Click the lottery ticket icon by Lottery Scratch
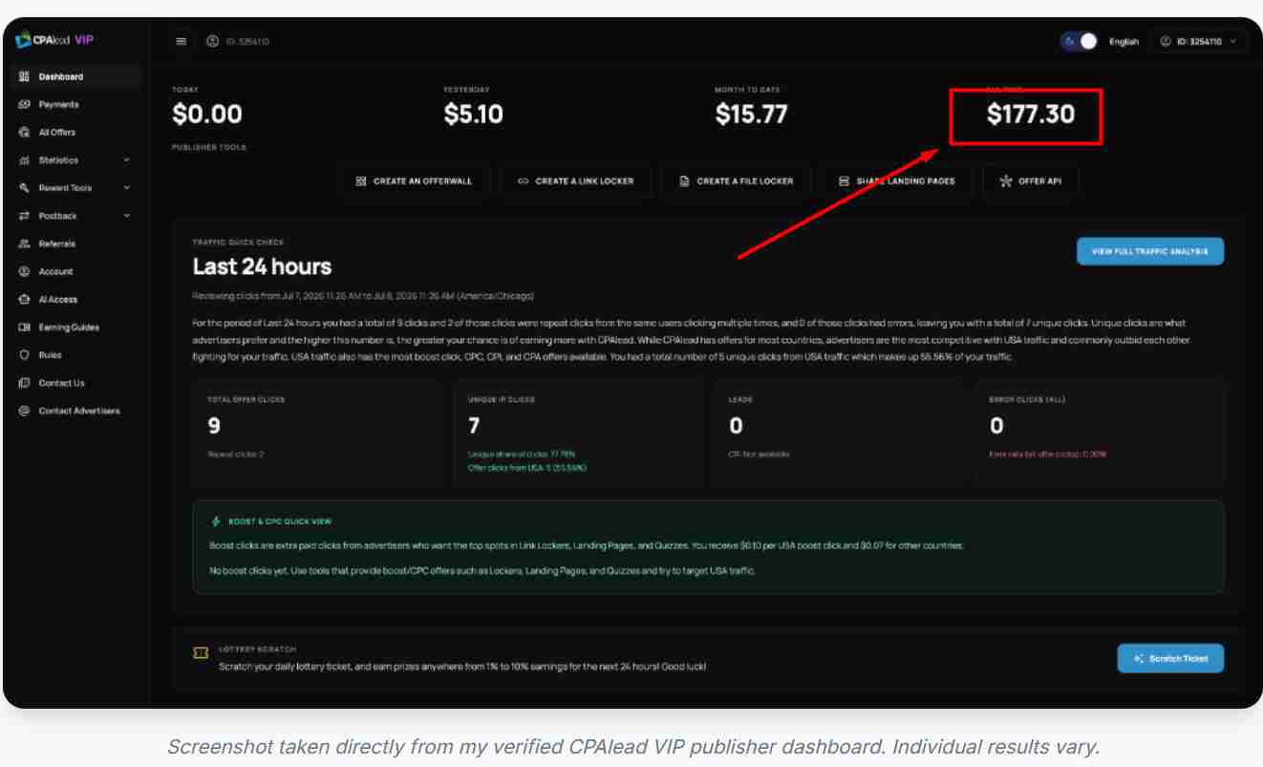1263x767 pixels. pyautogui.click(x=201, y=654)
